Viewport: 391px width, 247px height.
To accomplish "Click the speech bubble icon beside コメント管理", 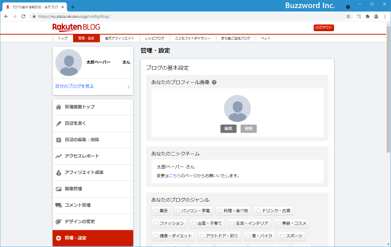I will point(59,205).
